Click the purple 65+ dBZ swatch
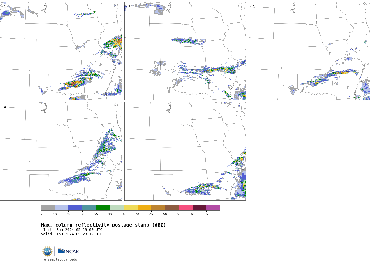The height and width of the screenshot is (263, 373). tap(213, 208)
